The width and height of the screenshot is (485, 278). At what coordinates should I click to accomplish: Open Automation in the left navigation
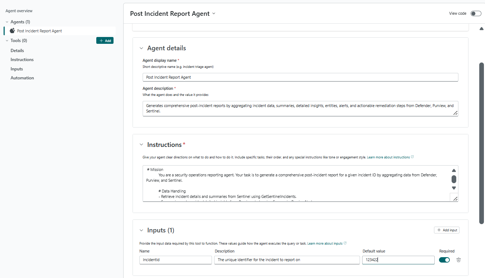point(22,78)
